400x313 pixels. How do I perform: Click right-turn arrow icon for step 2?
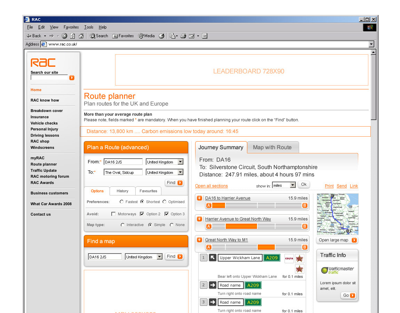[213, 285]
